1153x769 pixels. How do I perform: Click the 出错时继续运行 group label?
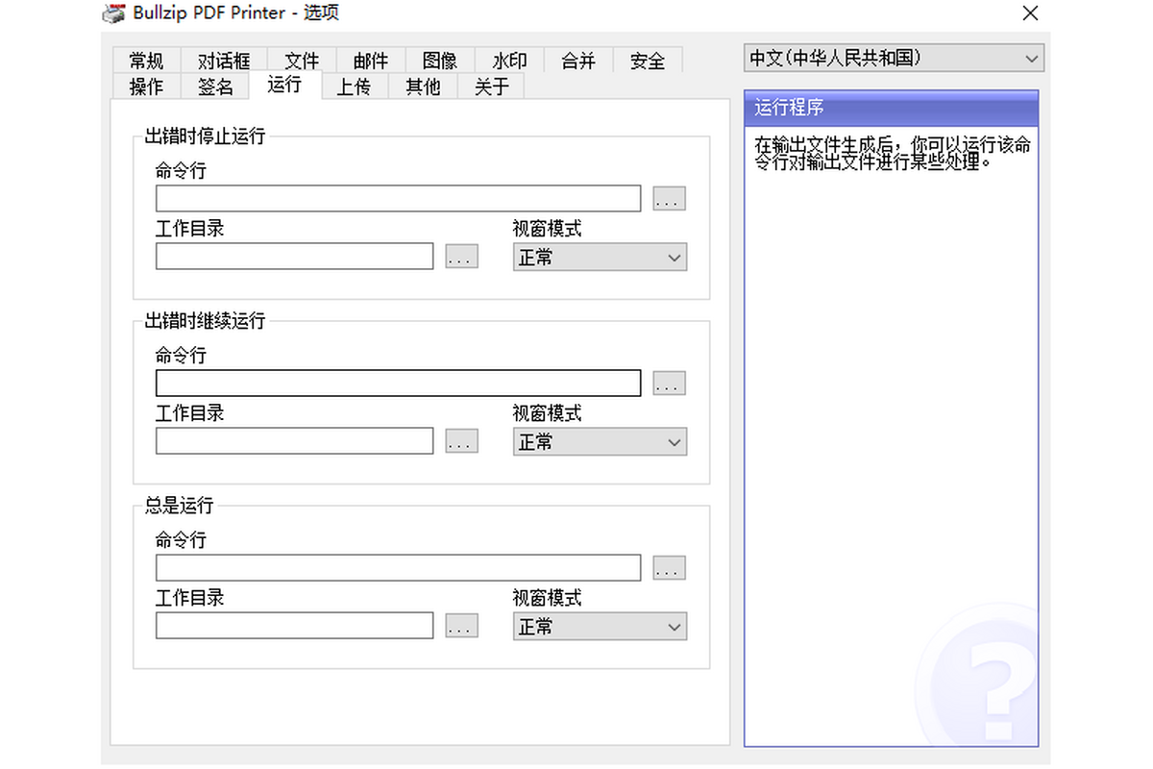click(x=205, y=320)
